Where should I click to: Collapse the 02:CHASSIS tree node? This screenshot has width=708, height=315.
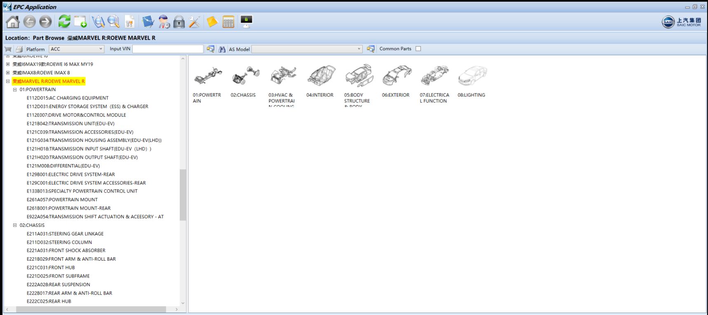15,225
